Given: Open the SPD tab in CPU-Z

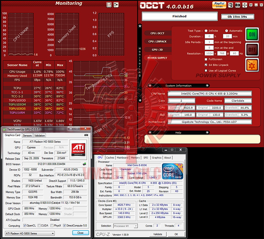Looking at the screenshot, I should click(146, 158).
